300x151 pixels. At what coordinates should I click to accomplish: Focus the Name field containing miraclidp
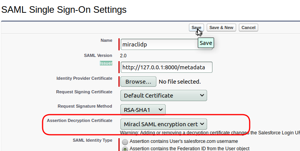166,45
